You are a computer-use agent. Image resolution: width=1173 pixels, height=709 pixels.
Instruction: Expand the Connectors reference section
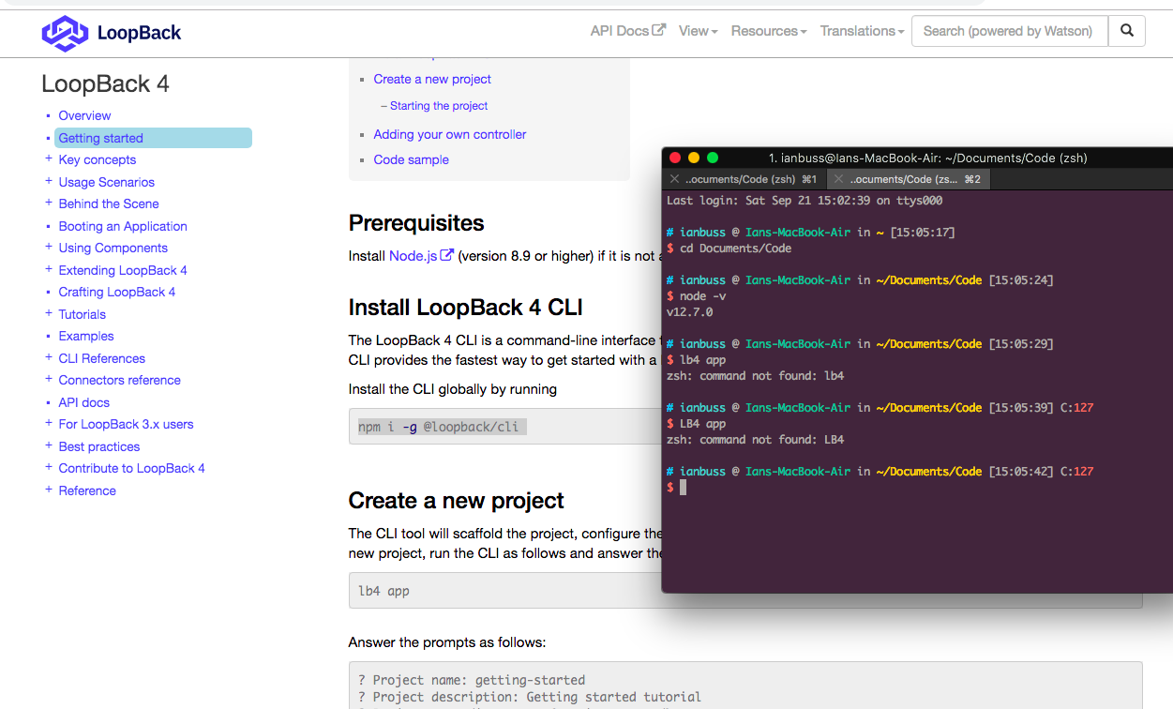click(49, 380)
